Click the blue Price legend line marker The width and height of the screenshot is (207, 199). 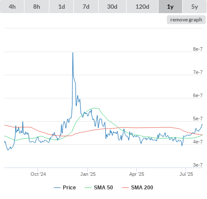tap(57, 188)
